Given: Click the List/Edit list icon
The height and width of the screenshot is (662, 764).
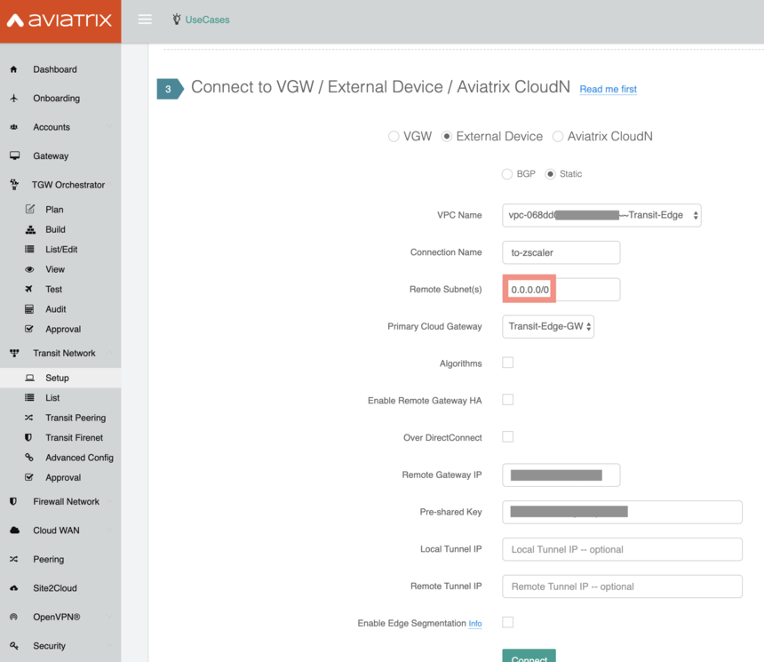Looking at the screenshot, I should point(29,249).
